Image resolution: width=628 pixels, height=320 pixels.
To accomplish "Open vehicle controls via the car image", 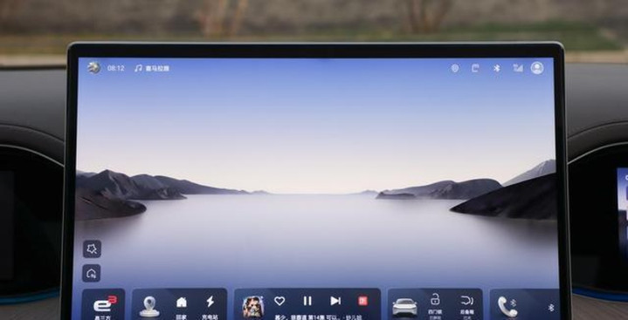I will 404,307.
